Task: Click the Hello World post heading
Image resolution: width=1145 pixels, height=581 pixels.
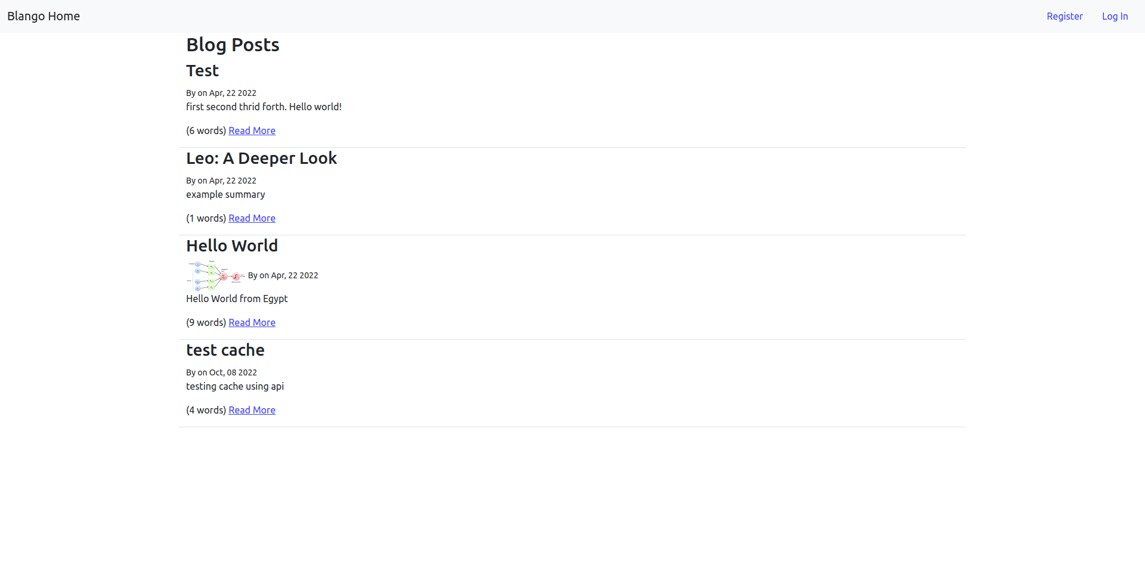Action: tap(232, 246)
